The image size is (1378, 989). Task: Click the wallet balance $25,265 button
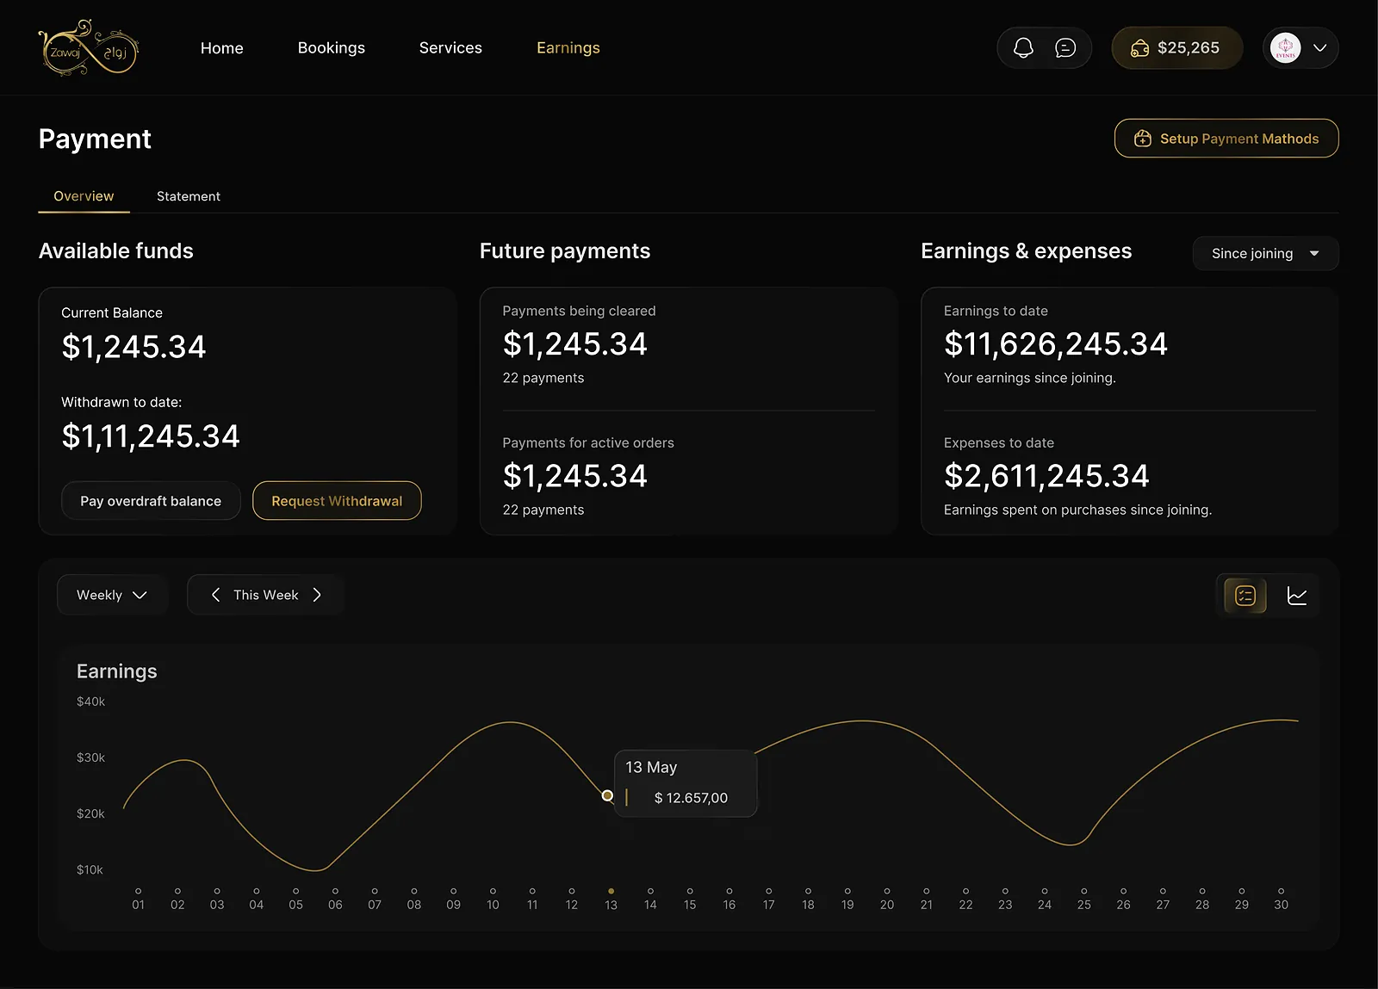1176,48
